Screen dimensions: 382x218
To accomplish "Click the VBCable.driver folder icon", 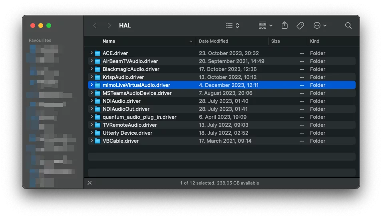I will click(x=97, y=141).
